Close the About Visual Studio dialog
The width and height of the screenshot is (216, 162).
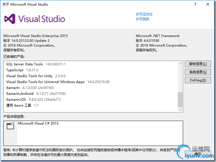(x=208, y=5)
